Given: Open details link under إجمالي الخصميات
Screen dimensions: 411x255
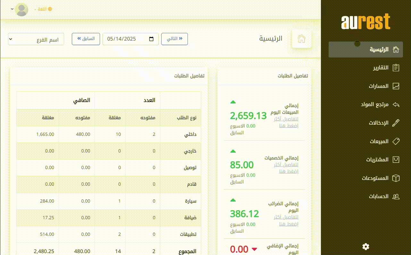Looking at the screenshot, I should (x=286, y=168).
